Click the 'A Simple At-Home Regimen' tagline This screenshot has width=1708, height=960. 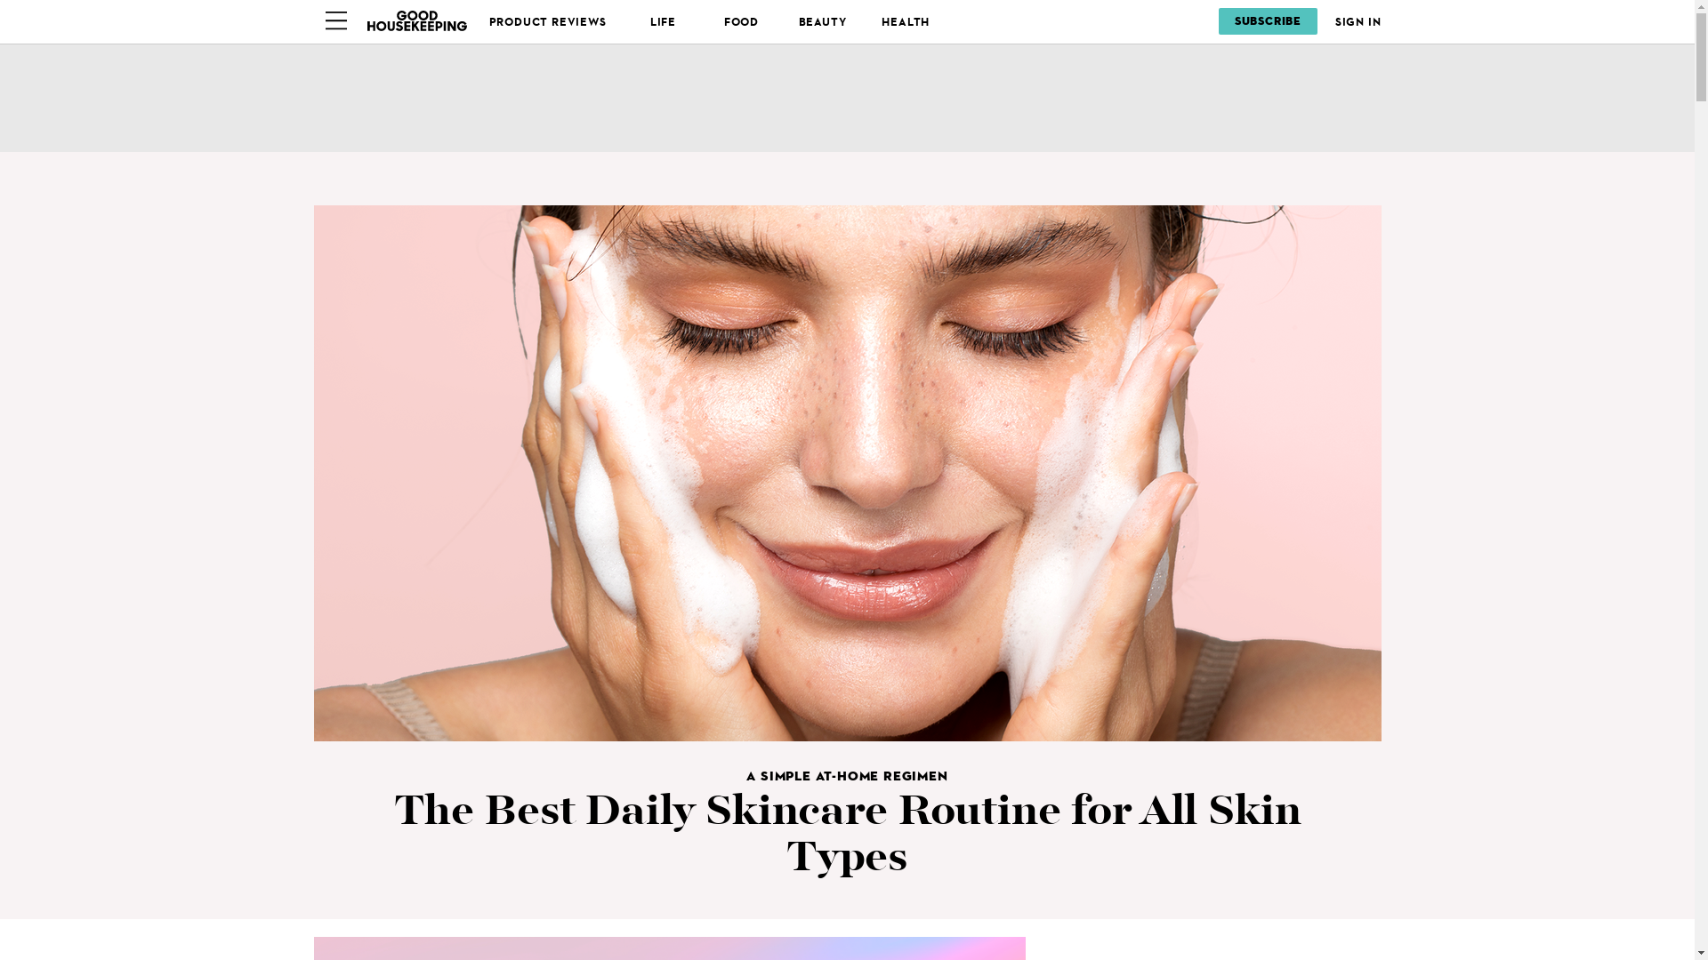[847, 776]
